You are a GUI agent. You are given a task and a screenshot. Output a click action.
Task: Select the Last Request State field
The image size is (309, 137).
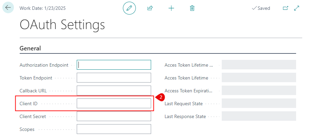[259, 104]
